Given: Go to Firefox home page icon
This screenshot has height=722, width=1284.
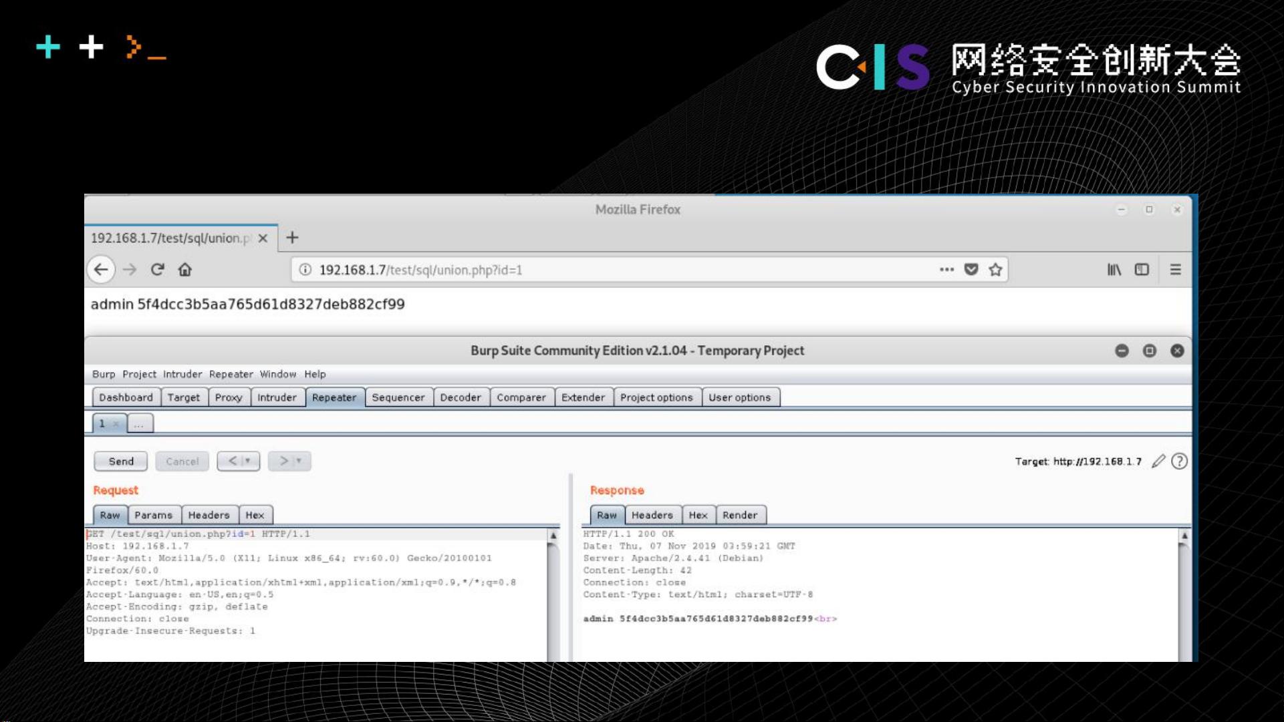Looking at the screenshot, I should coord(185,270).
